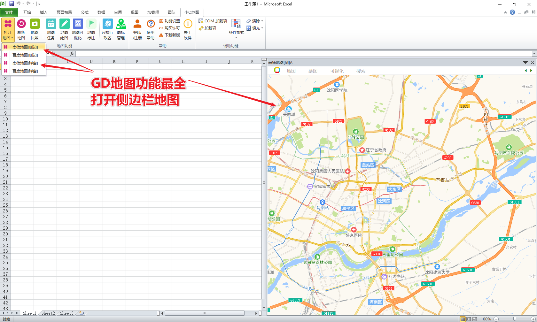Screen dimensions: 537x322
Task: Click the colorful logo icon in map pane
Action: coord(277,70)
